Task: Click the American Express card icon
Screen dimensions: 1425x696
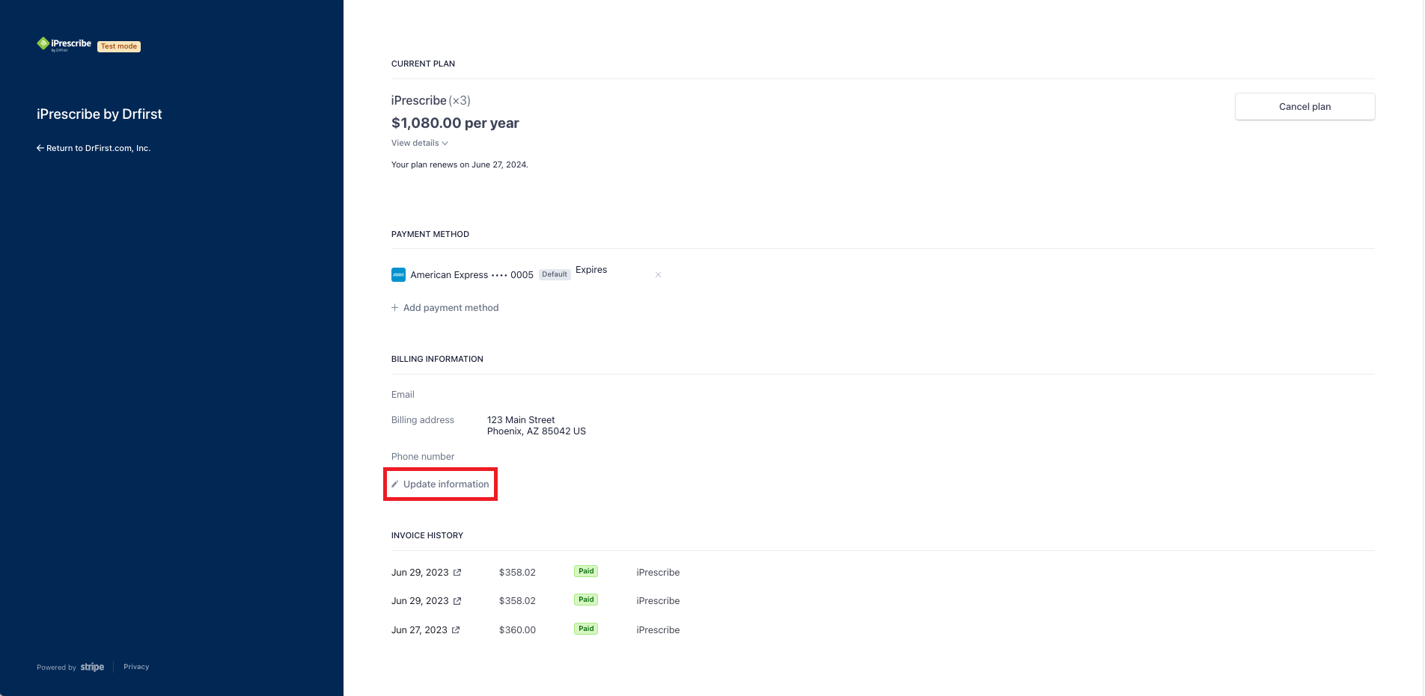Action: [x=398, y=275]
